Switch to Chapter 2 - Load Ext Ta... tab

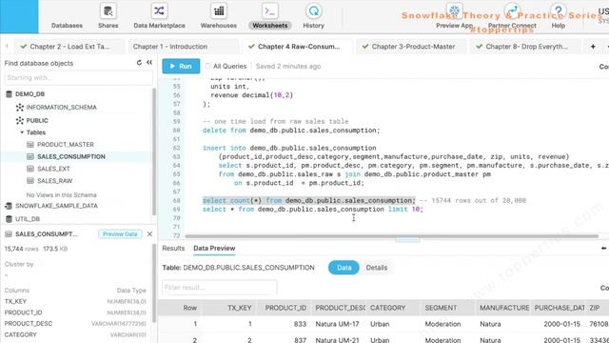(x=69, y=47)
